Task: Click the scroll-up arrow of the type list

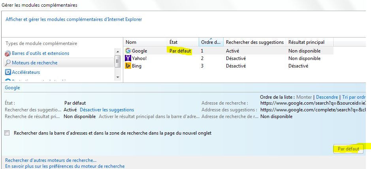Action: pyautogui.click(x=118, y=51)
